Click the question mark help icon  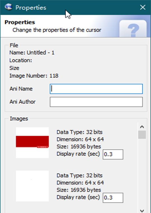tap(133, 28)
